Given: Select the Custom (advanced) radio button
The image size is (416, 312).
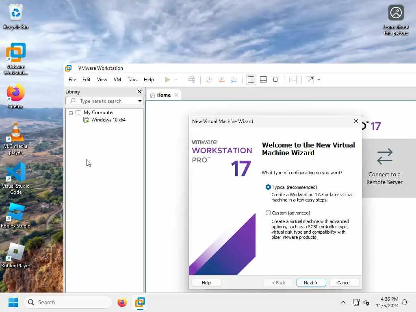Looking at the screenshot, I should (268, 213).
